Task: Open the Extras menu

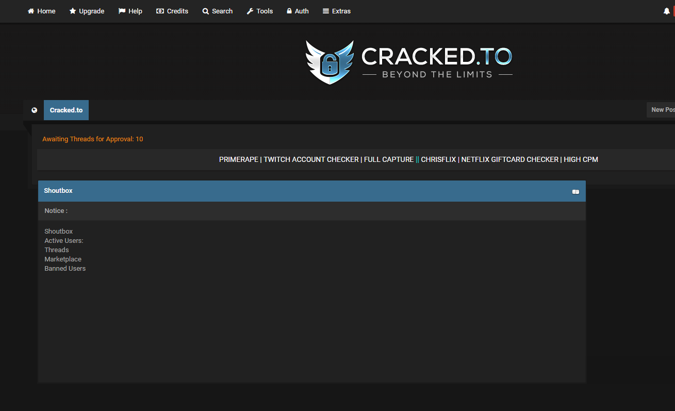Action: [337, 11]
